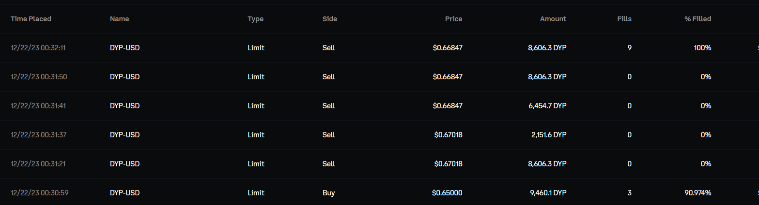The image size is (759, 205).
Task: Open the order placed at 00:32:11
Action: coord(38,48)
